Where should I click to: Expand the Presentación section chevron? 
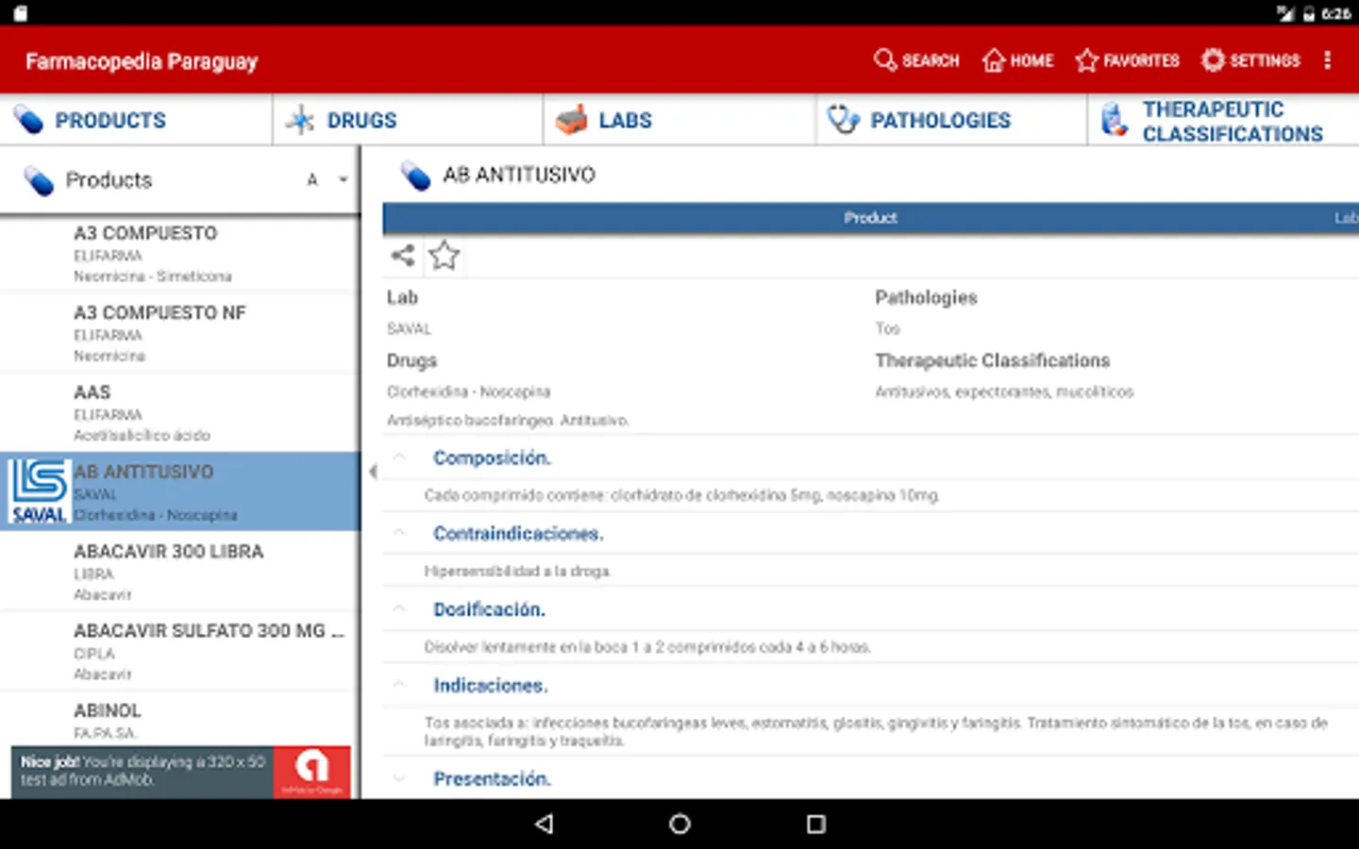click(x=399, y=779)
